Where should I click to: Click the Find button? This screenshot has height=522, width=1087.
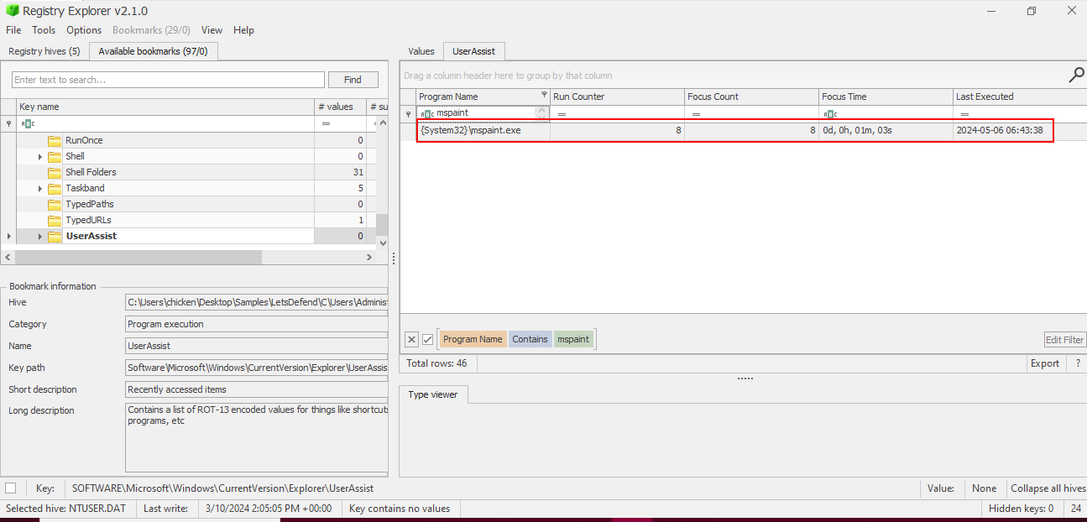coord(353,80)
